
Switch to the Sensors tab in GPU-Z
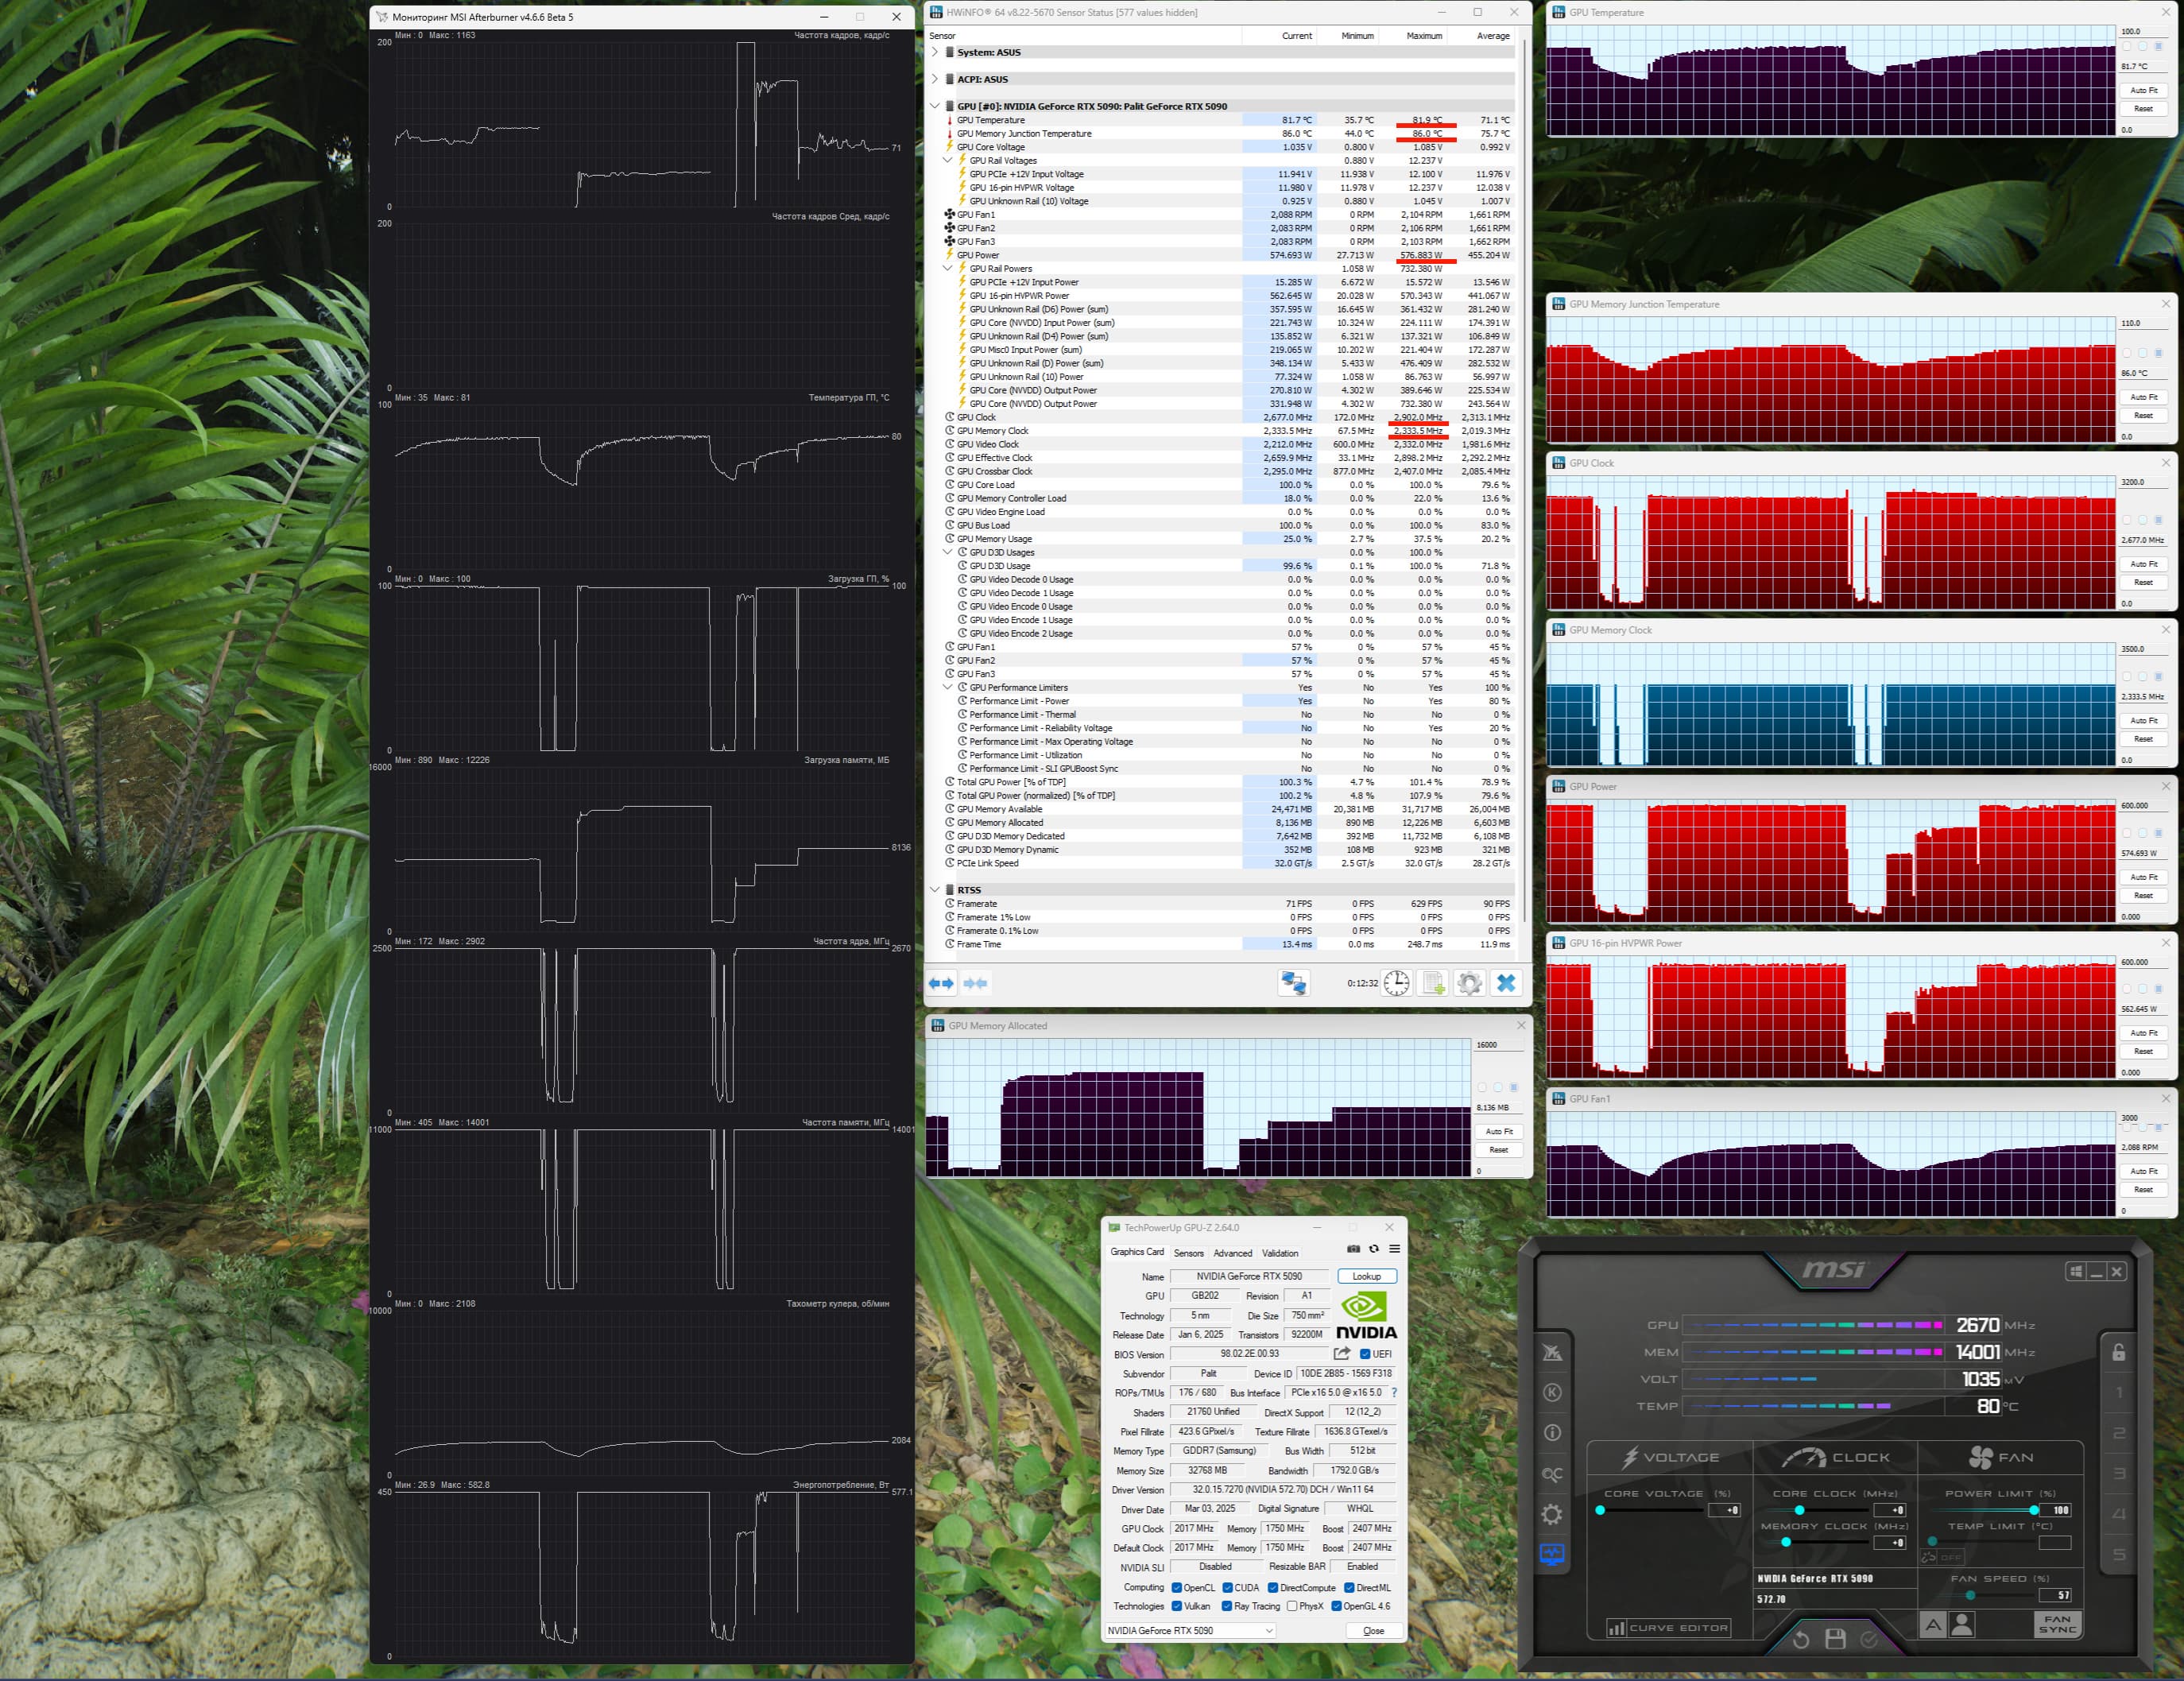[1188, 1253]
